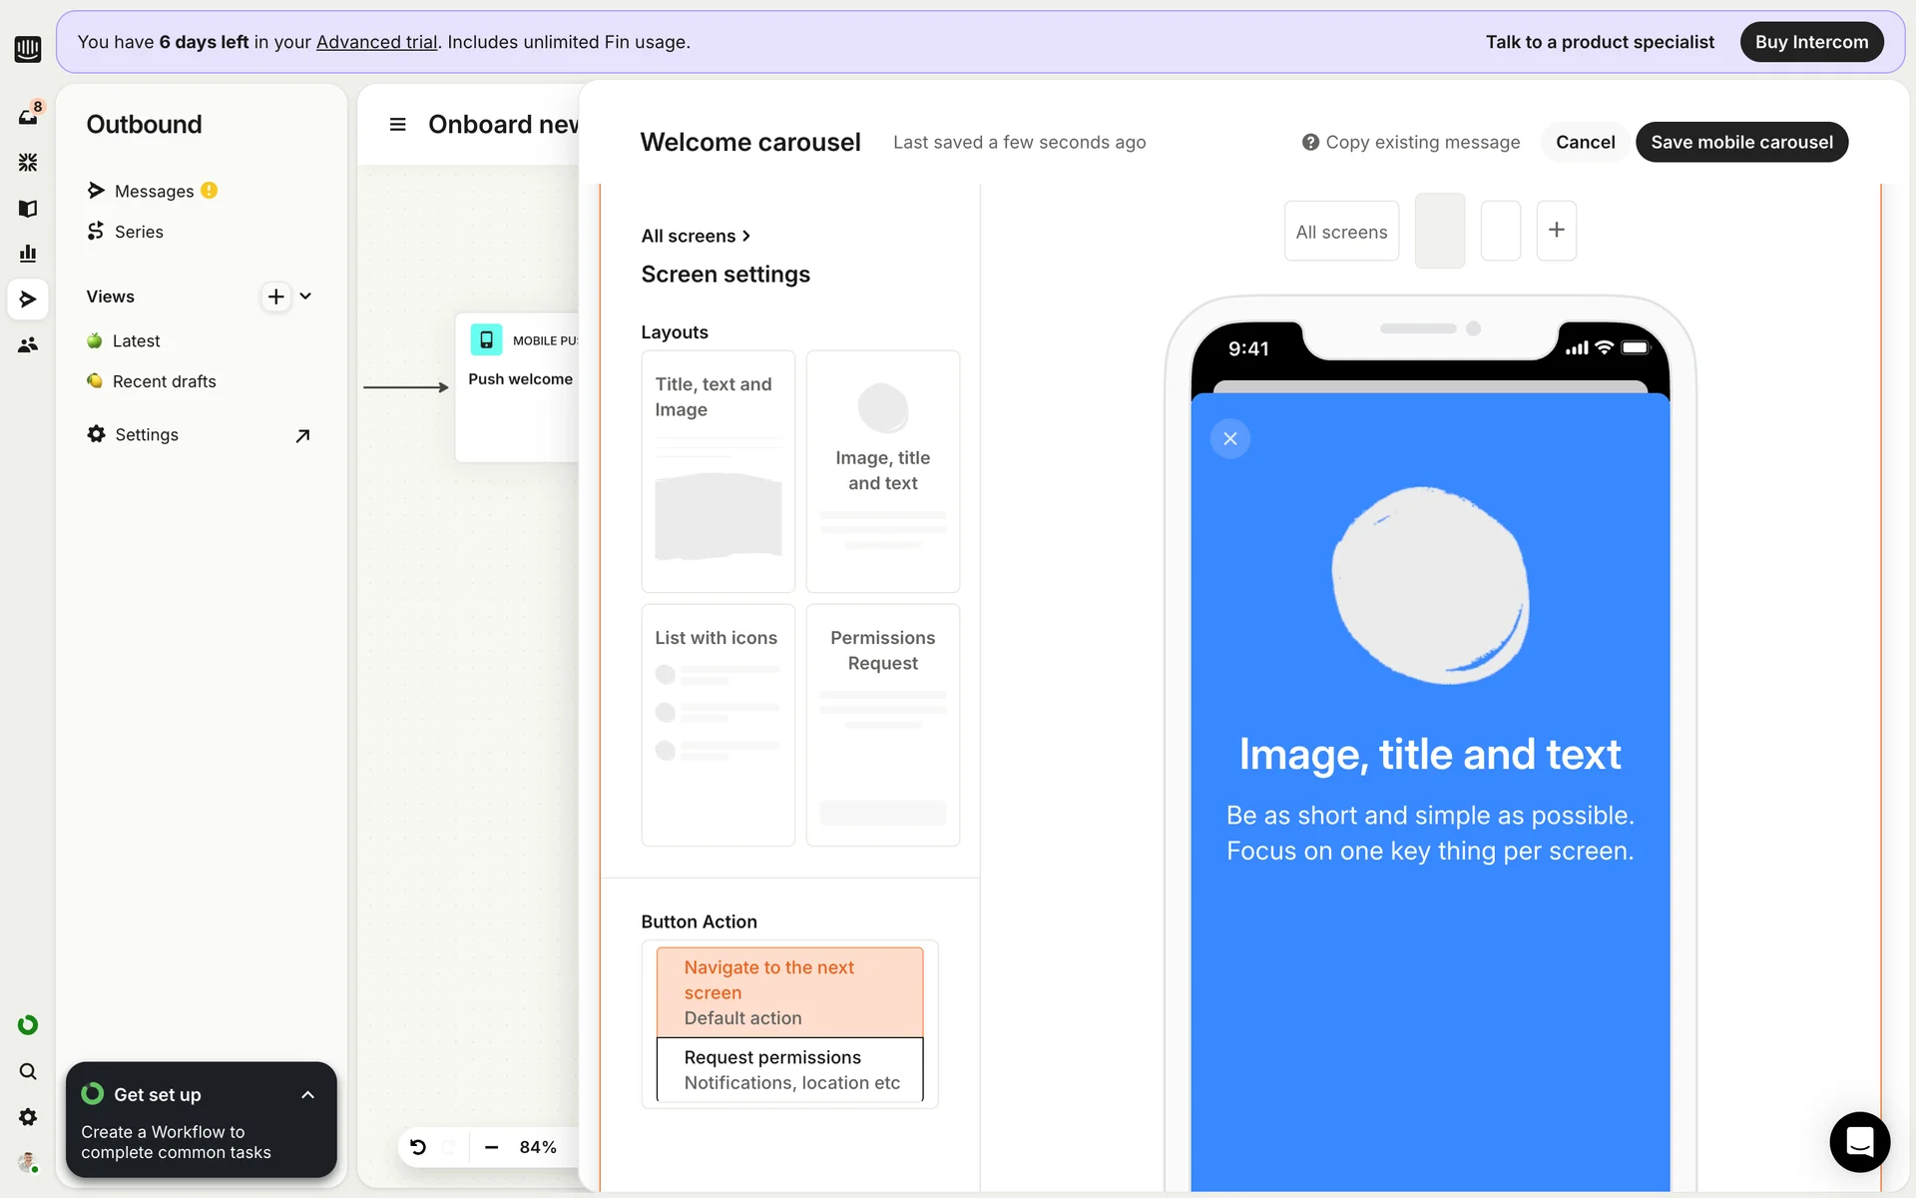
Task: Click the zoom out minus control
Action: coord(491,1147)
